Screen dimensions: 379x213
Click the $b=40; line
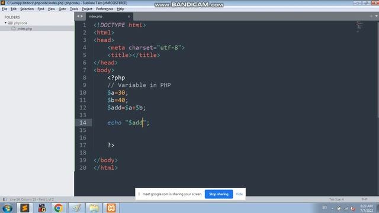[x=118, y=100]
